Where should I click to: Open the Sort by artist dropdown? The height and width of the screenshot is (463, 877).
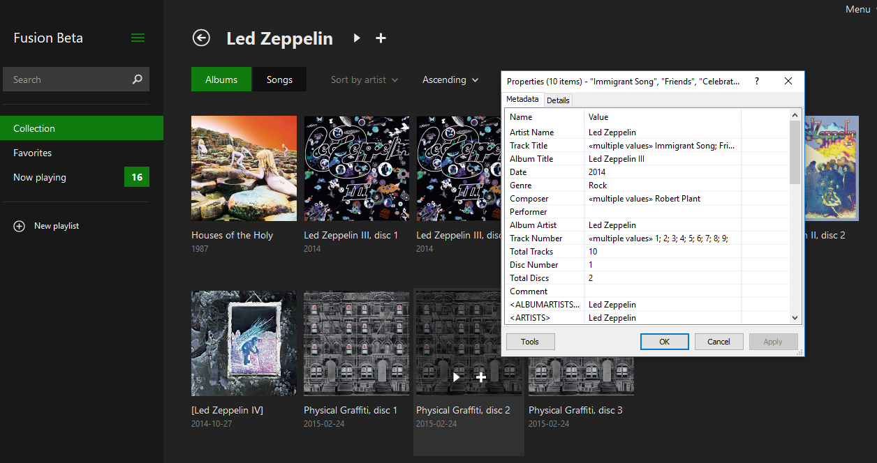[x=364, y=79]
